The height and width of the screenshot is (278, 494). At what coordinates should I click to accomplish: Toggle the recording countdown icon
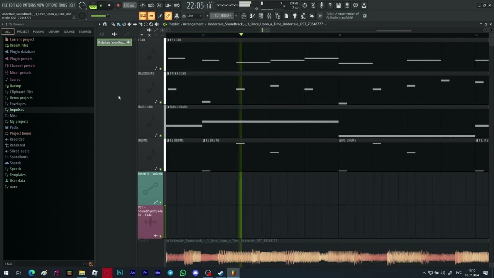(x=160, y=5)
